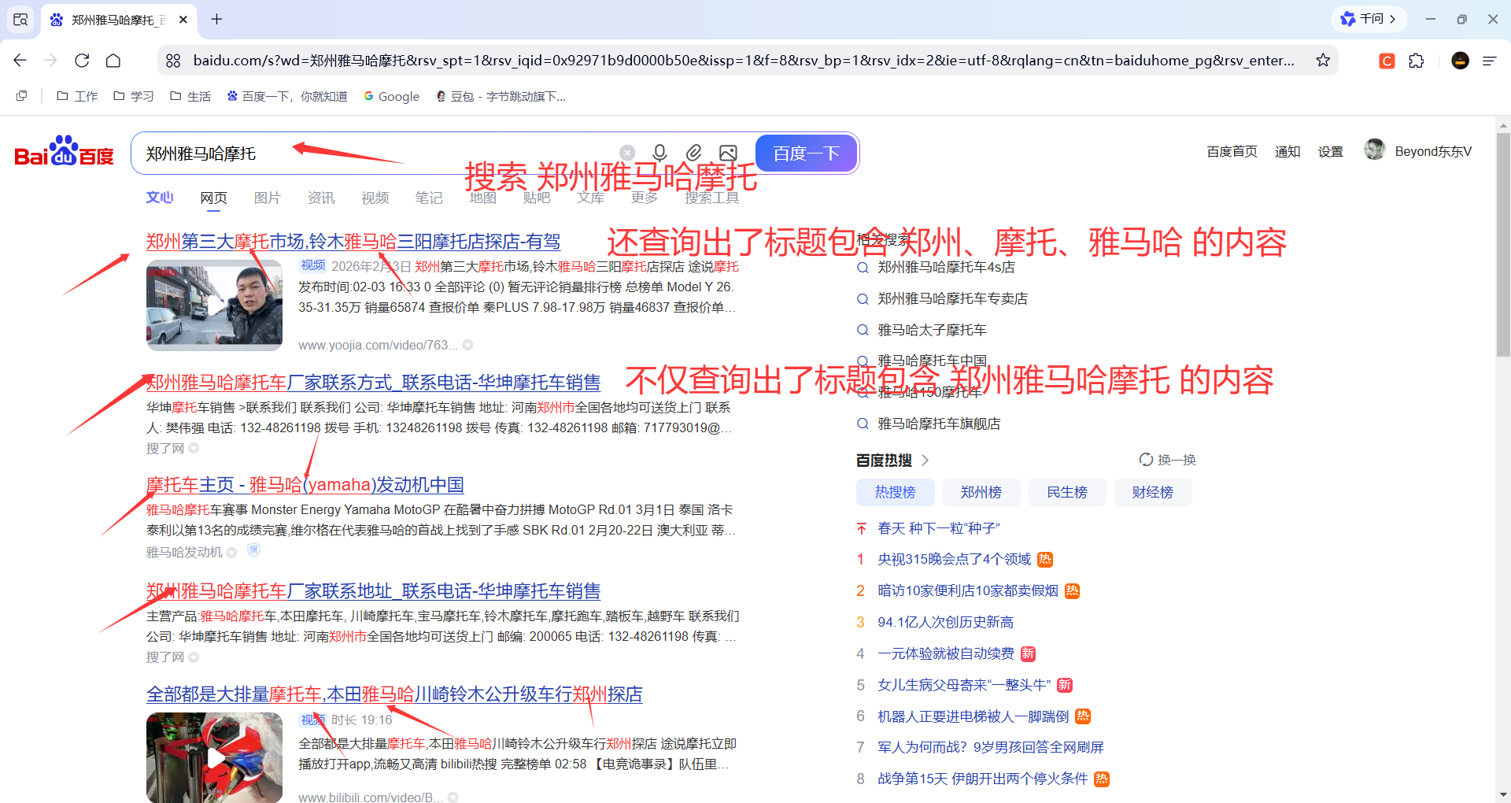Open hot topic 94.1亿人次创历史新高

click(945, 623)
